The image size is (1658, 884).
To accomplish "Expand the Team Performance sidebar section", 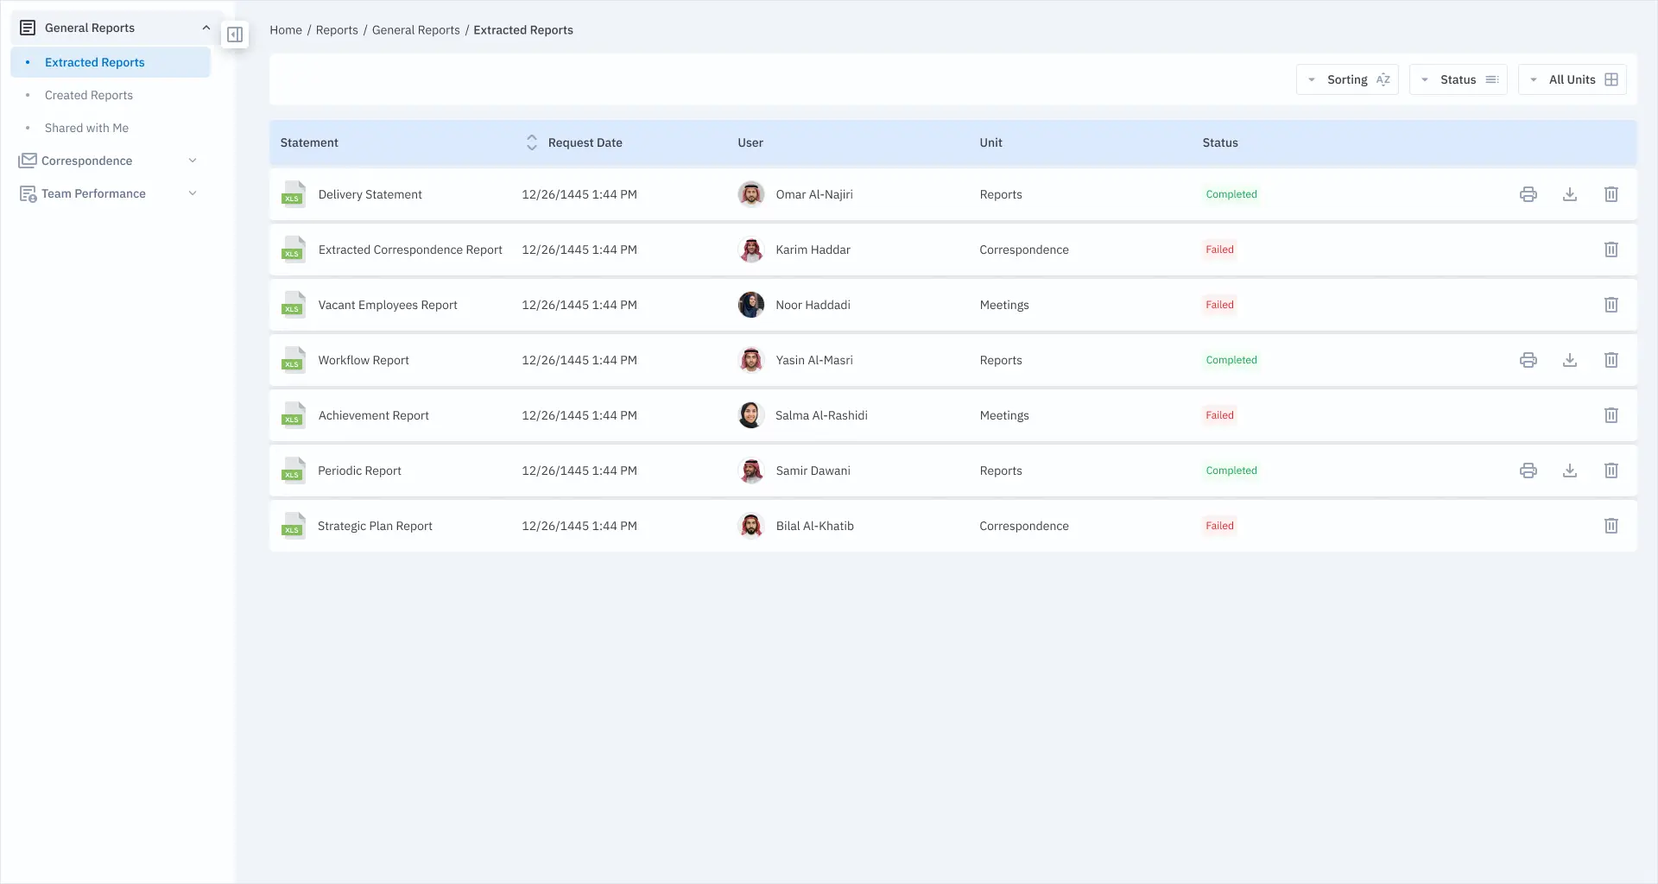I will [x=109, y=193].
